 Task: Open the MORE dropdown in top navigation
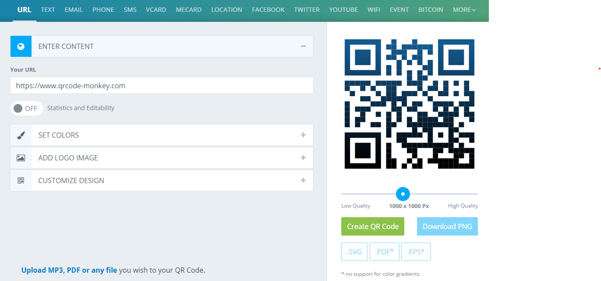[x=464, y=10]
